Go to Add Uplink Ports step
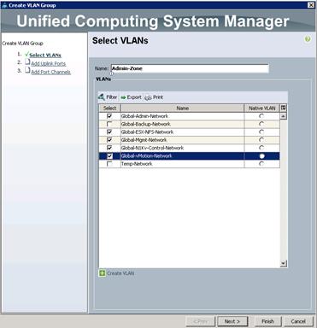 pos(49,63)
